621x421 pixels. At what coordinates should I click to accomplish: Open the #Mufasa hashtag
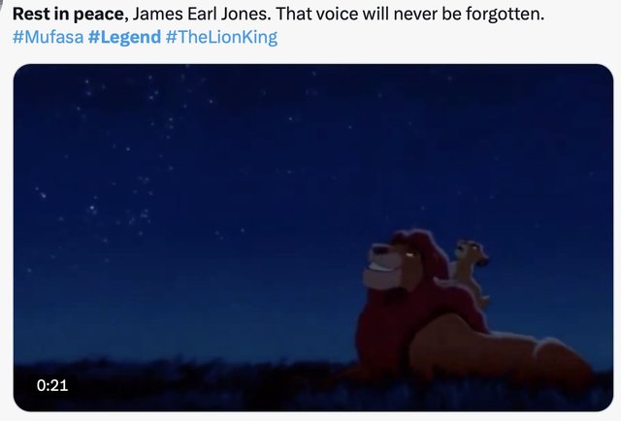[x=48, y=37]
